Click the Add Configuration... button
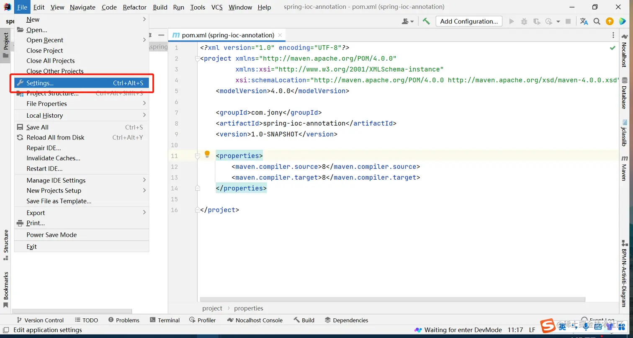The image size is (633, 338). pos(469,21)
